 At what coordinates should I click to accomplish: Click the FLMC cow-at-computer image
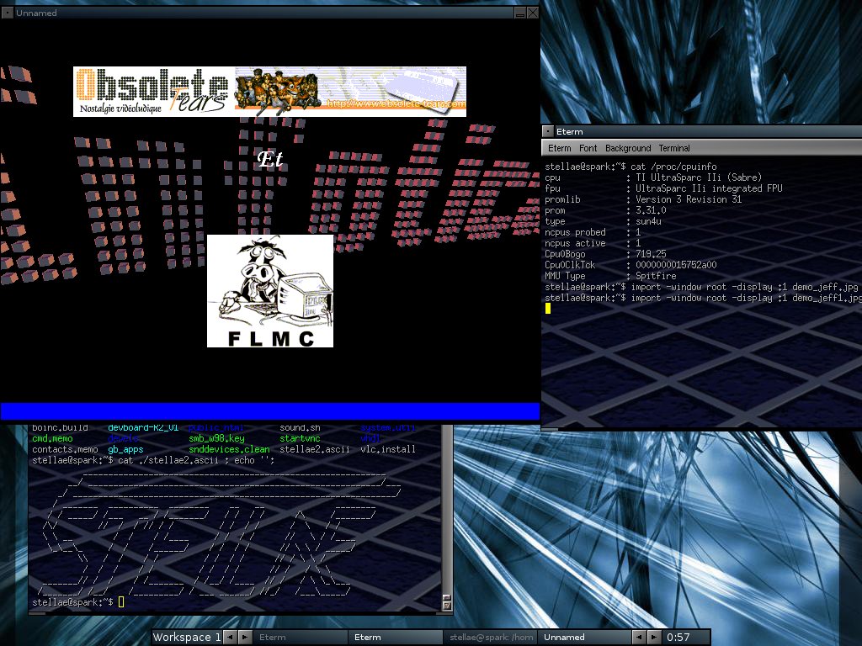(270, 291)
